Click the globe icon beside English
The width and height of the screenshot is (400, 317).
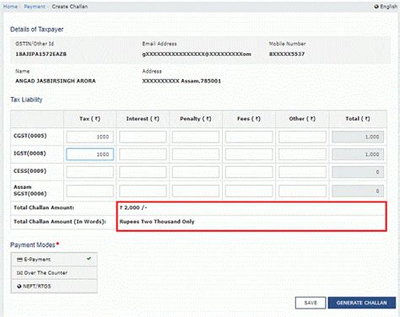point(376,7)
